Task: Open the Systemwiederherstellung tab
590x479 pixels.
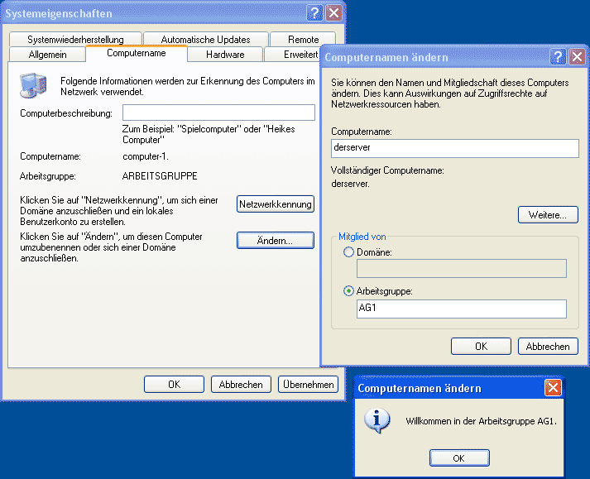Action: (x=75, y=39)
